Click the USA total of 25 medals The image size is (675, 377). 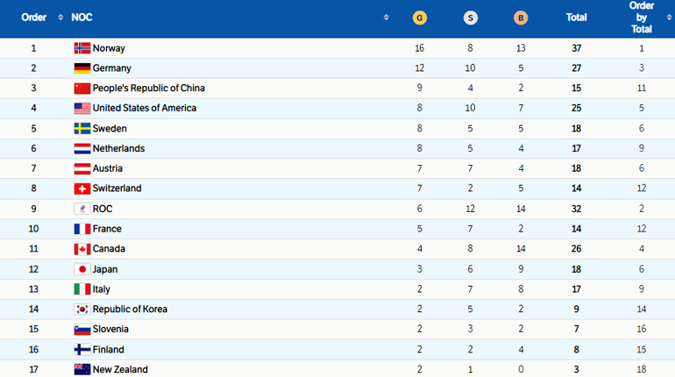click(x=577, y=108)
